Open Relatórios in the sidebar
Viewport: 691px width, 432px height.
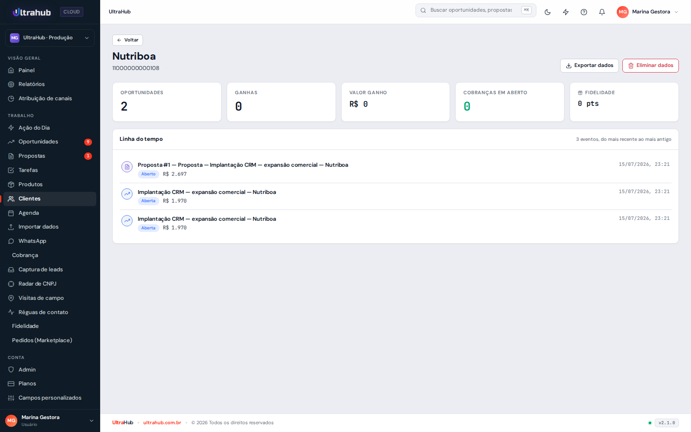50,84
